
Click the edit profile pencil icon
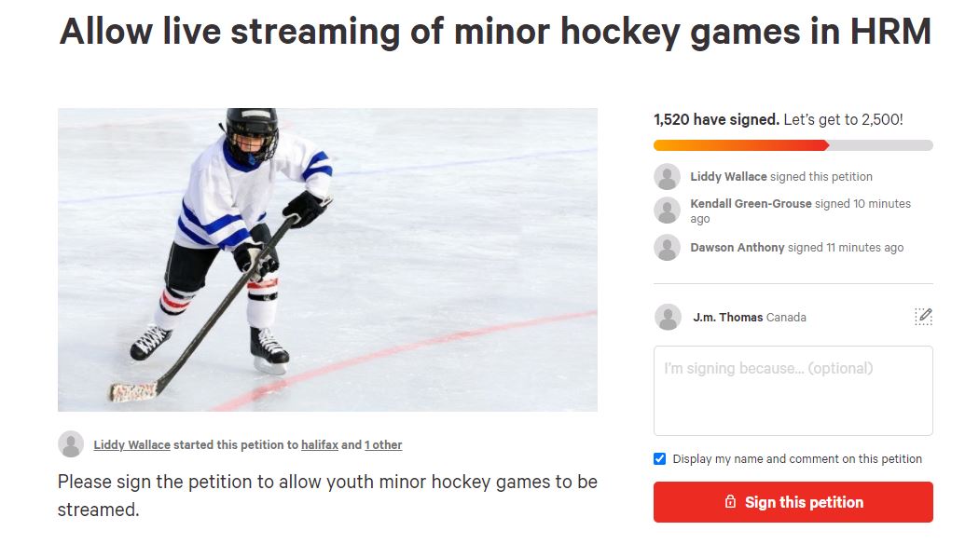923,317
